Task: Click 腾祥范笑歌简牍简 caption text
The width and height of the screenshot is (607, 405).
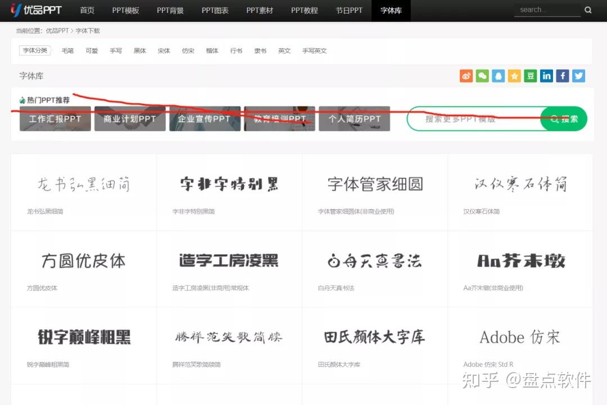Action: pyautogui.click(x=197, y=365)
